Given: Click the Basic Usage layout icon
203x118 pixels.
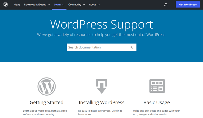Looking at the screenshot, I should pos(157,86).
